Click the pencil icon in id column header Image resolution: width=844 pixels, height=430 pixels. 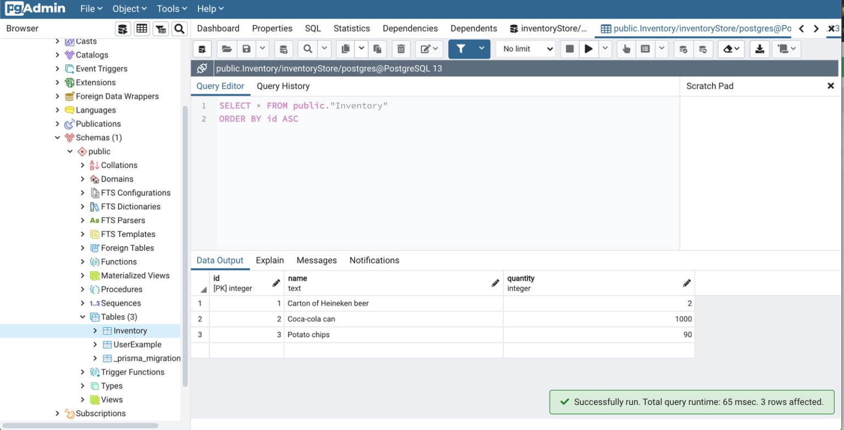click(276, 283)
